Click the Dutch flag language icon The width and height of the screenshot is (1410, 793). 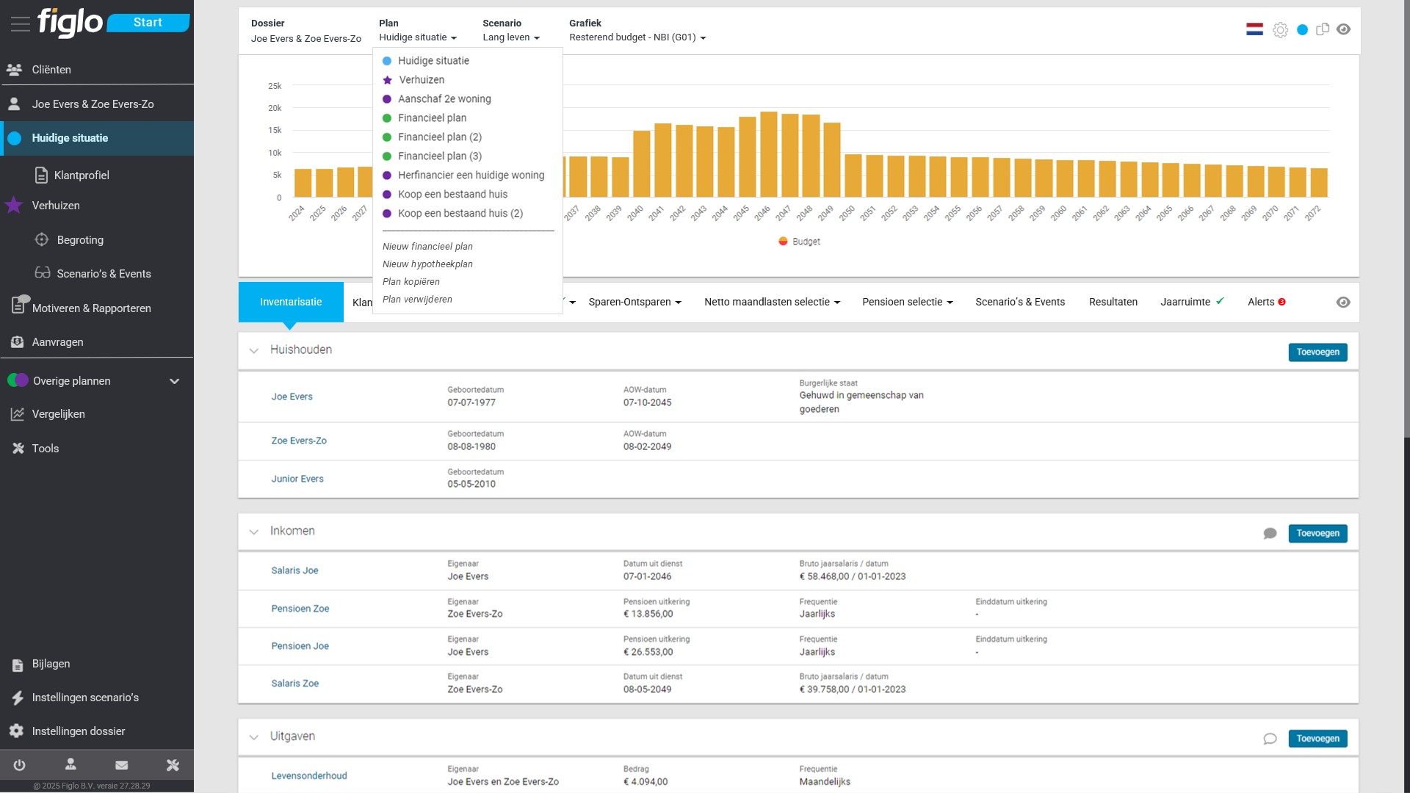pos(1254,29)
